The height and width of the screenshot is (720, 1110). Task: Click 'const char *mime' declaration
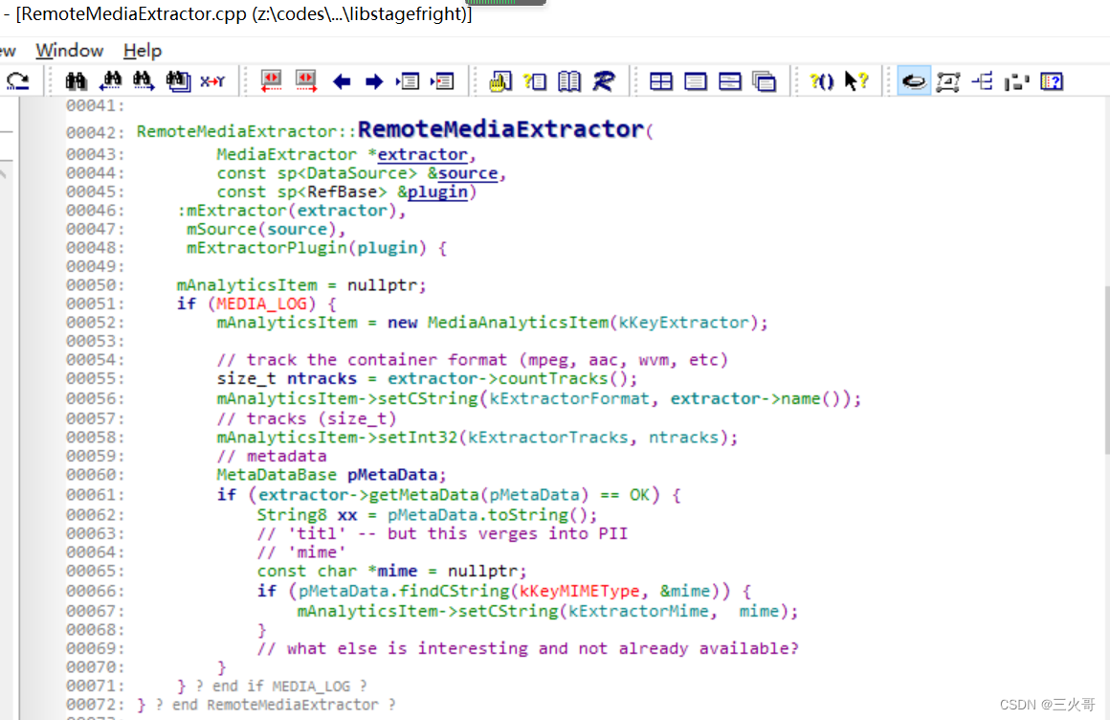click(x=337, y=571)
